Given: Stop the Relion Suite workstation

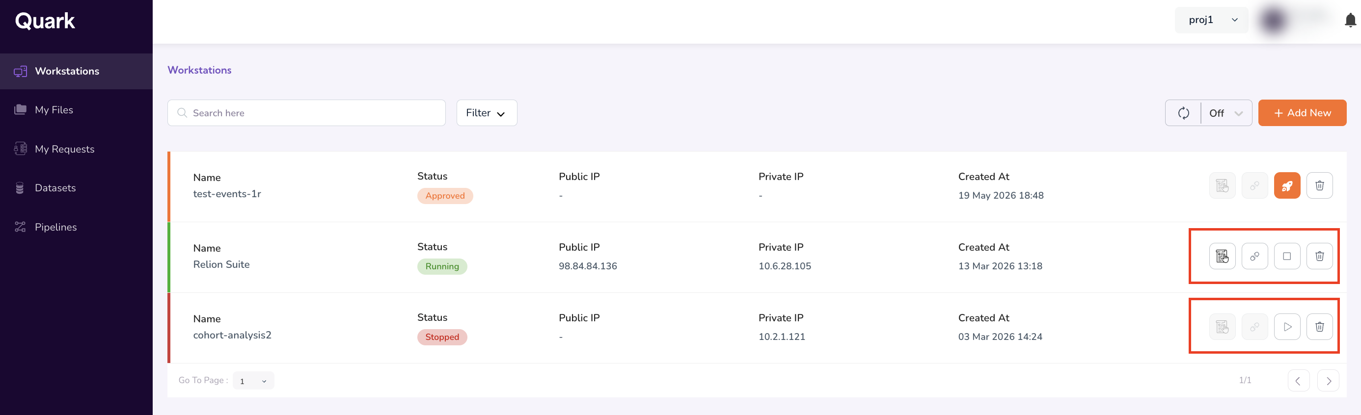Looking at the screenshot, I should 1287,256.
